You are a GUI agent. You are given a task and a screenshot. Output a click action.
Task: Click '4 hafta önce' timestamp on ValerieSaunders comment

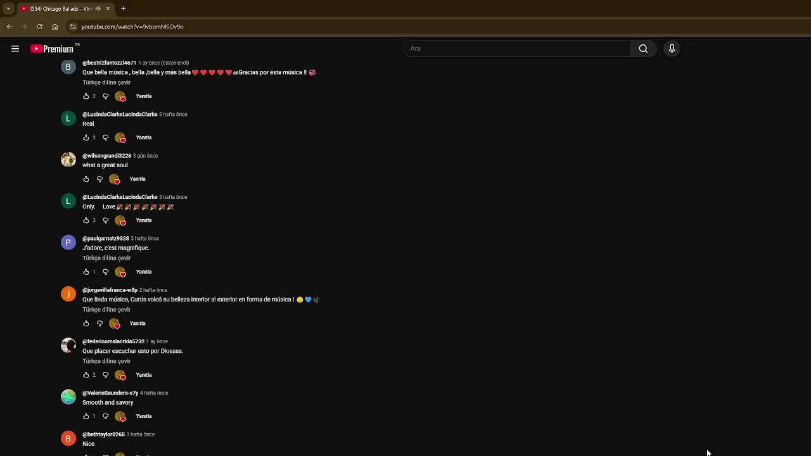click(x=154, y=393)
